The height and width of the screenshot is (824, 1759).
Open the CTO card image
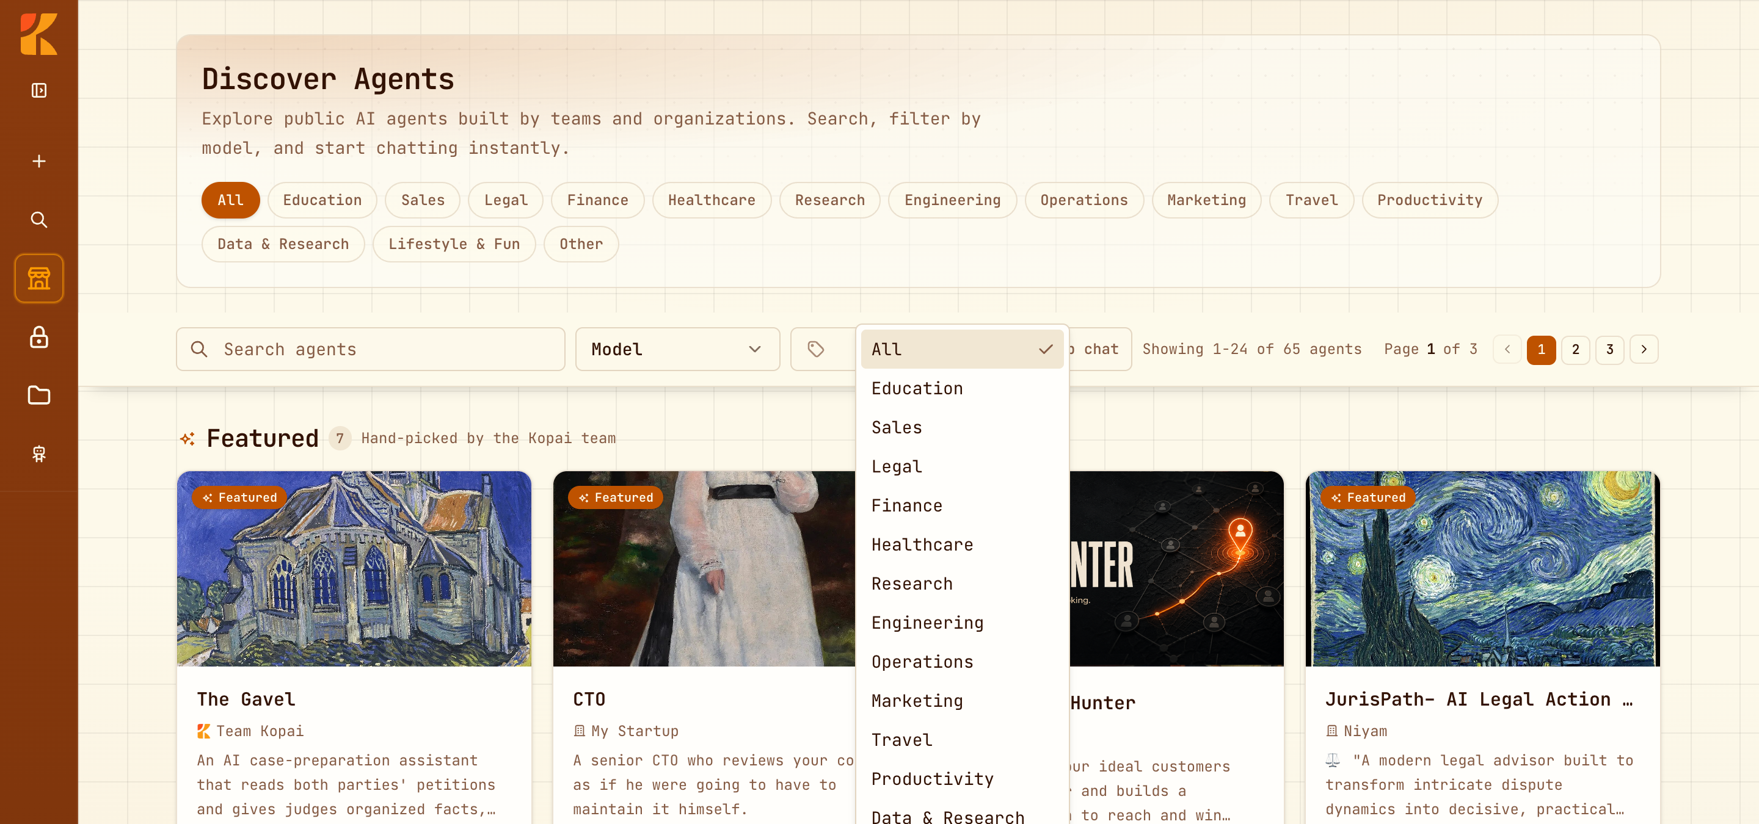pyautogui.click(x=704, y=568)
